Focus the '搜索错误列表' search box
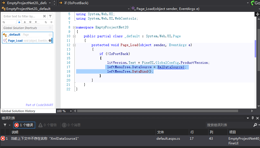This screenshot has width=260, height=148. 230,125
